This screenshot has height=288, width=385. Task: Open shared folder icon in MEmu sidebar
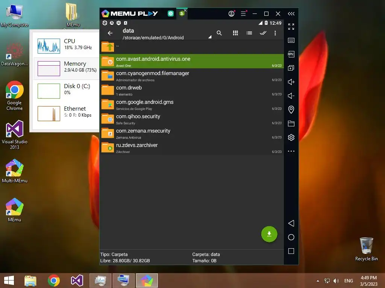pyautogui.click(x=291, y=123)
